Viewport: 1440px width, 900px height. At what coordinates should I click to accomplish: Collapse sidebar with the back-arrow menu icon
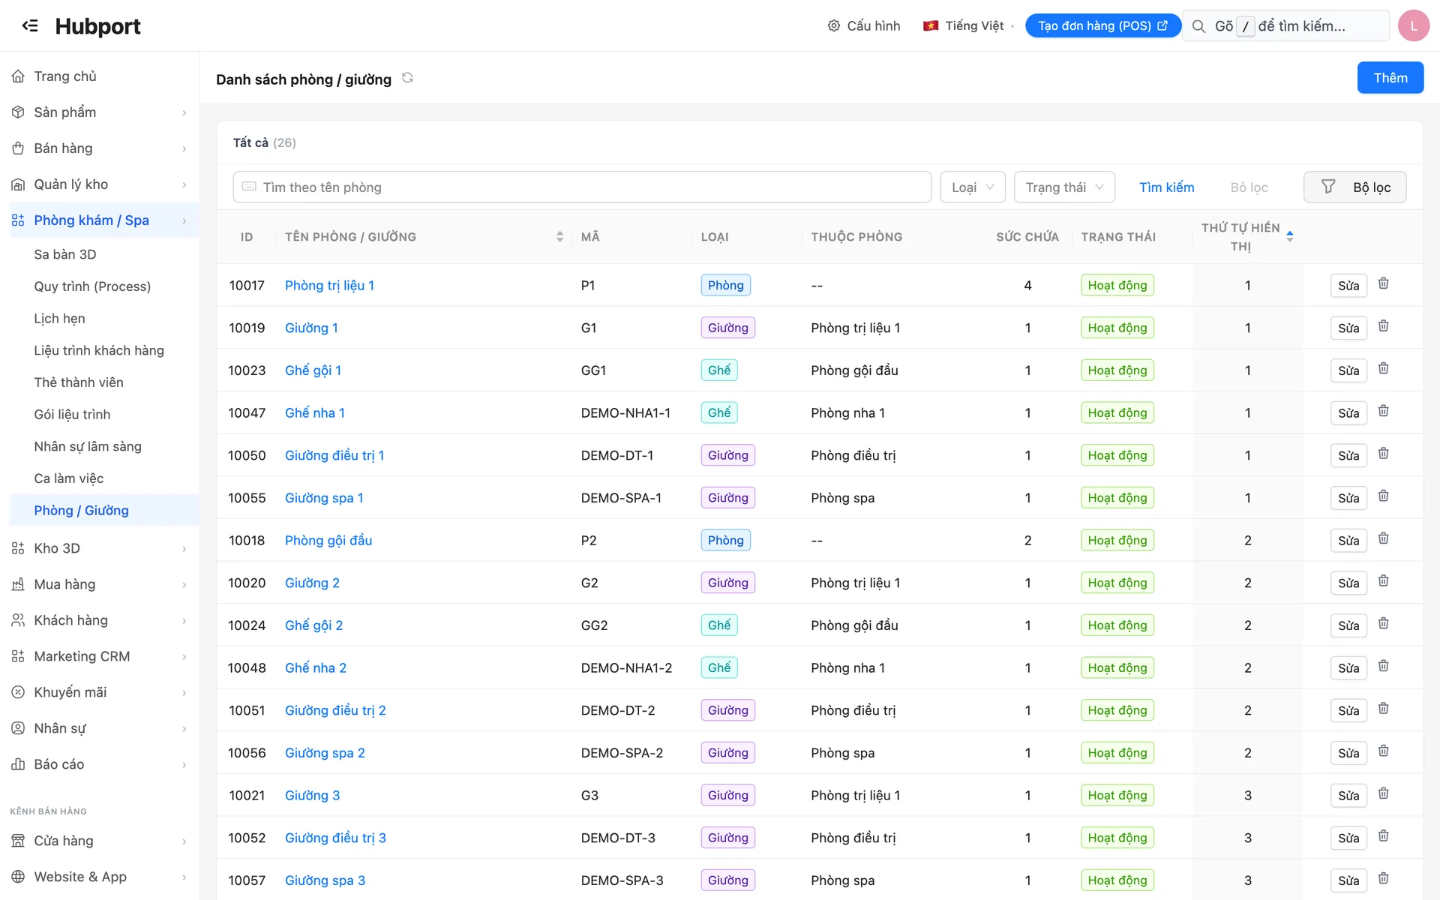(30, 25)
